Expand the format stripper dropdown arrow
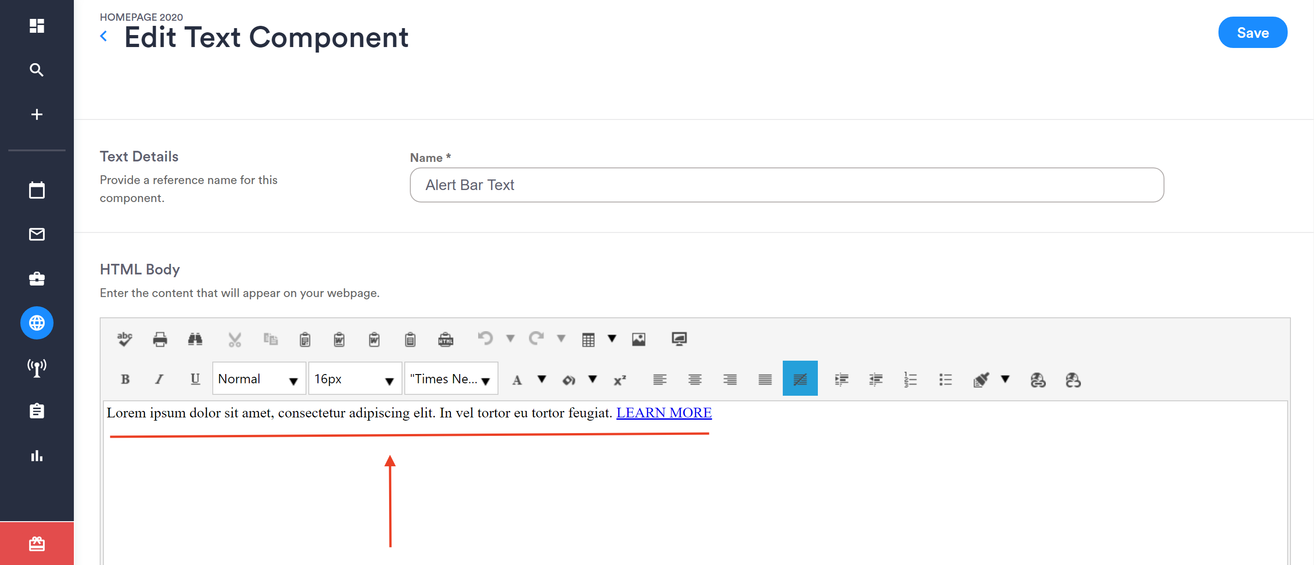The image size is (1314, 565). [1005, 379]
